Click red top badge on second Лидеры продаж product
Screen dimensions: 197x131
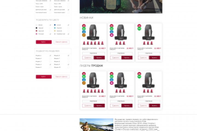(112, 74)
